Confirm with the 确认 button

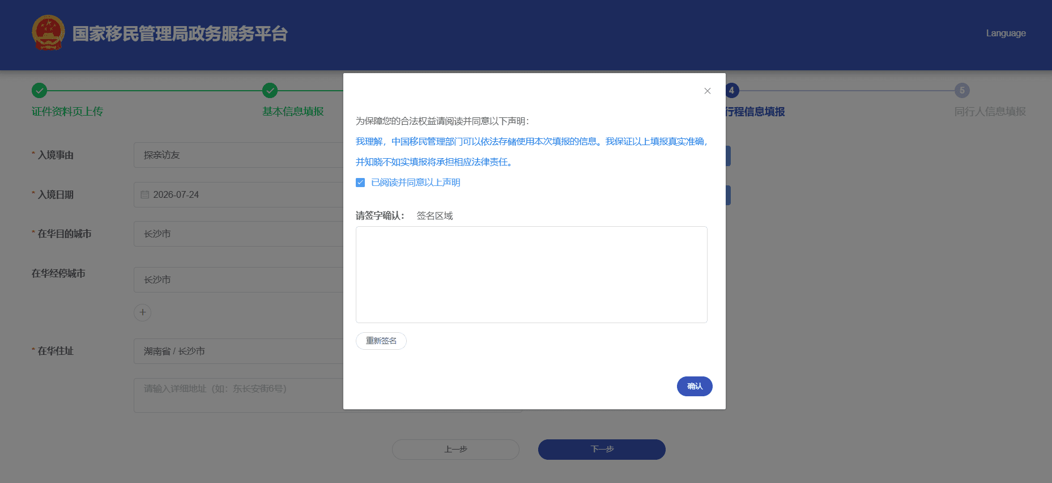tap(695, 386)
